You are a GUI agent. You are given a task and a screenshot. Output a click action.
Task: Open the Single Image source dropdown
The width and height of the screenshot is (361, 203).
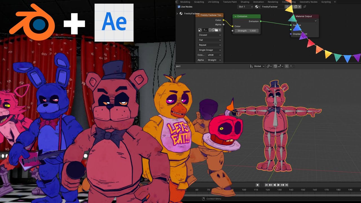pos(210,50)
